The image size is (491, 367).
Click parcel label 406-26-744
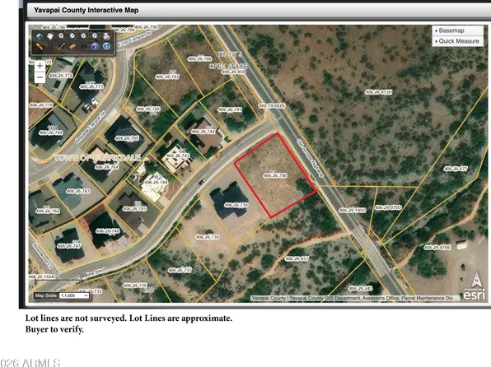pyautogui.click(x=156, y=182)
